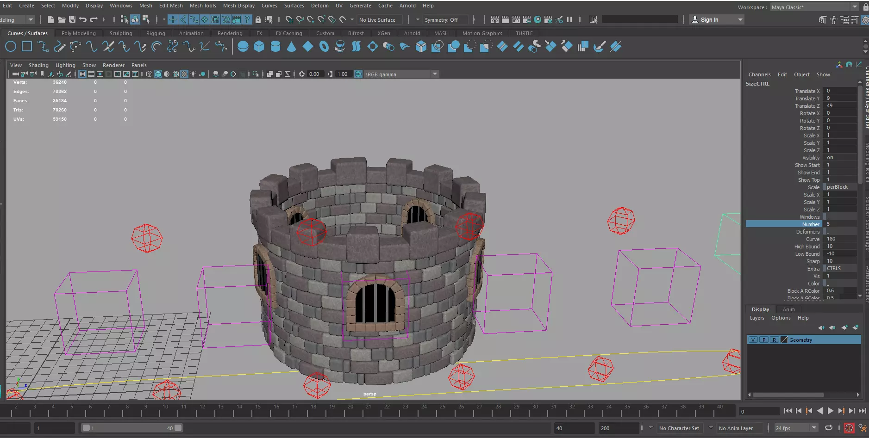Create a NURBS cube from the shelf
Screen dimensions: 869x438
pos(259,46)
